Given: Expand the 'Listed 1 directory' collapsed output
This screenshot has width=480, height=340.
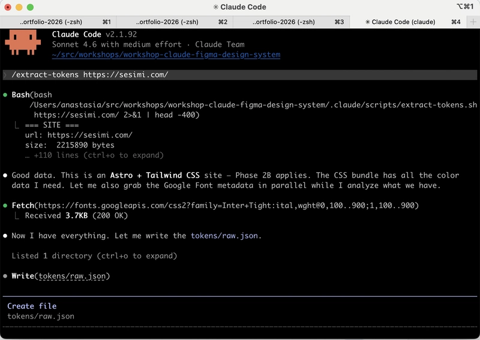Looking at the screenshot, I should [94, 256].
